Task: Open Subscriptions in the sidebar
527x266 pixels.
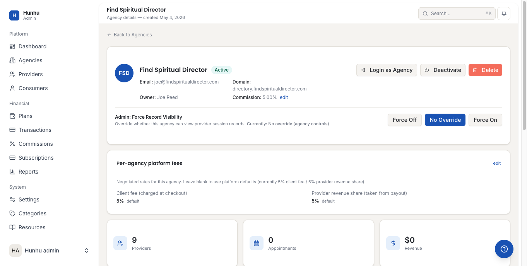Action: coord(49,158)
